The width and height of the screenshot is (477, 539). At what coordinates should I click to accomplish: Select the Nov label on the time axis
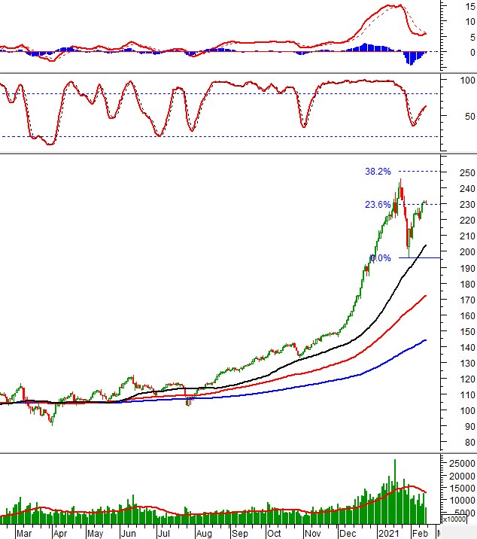(312, 534)
